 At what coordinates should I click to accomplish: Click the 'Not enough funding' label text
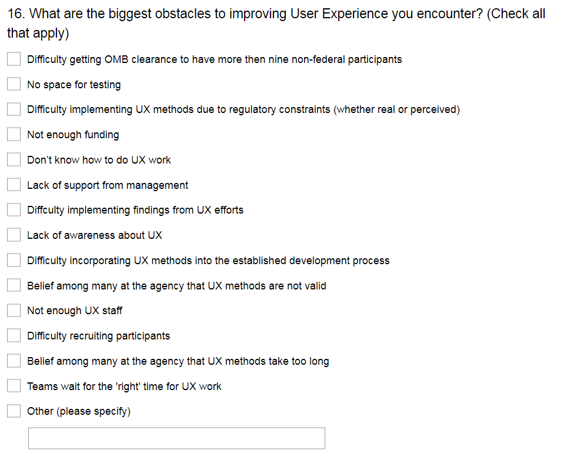tap(73, 135)
